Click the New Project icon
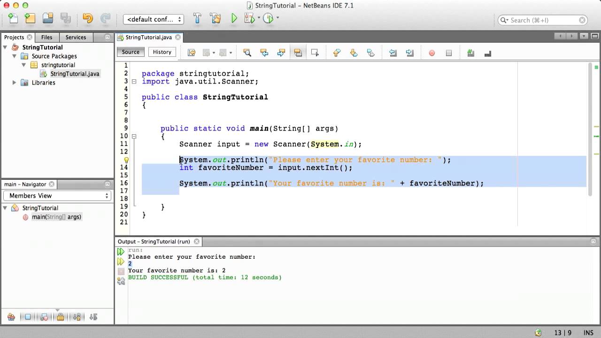 coord(30,19)
